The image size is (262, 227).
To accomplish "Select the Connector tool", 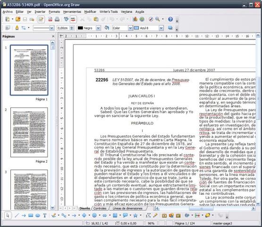I will pos(64,216).
